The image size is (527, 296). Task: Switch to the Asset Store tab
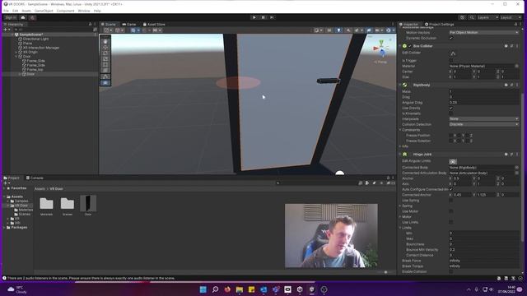click(x=154, y=24)
